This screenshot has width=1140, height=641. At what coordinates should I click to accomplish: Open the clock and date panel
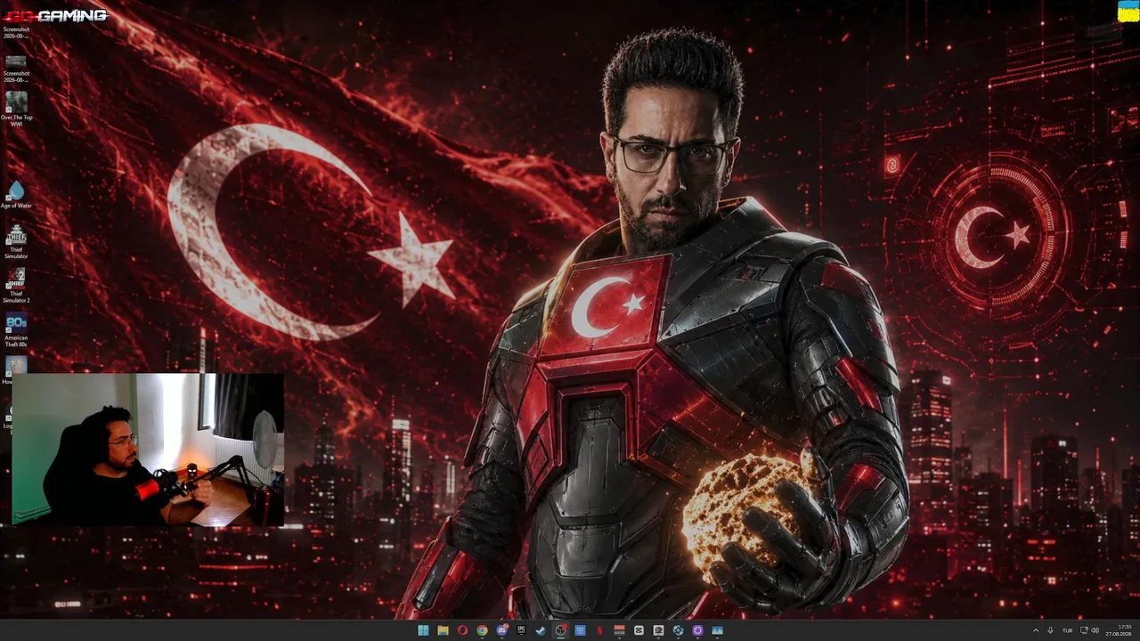tap(1120, 630)
